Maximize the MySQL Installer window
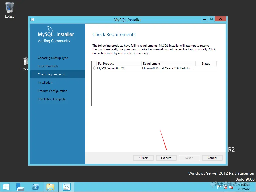 pyautogui.click(x=211, y=19)
